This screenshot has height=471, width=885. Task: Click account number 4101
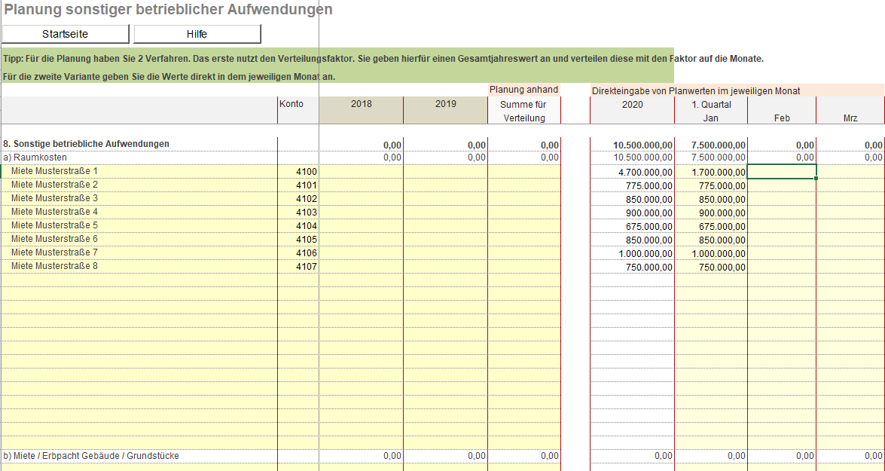pos(307,185)
